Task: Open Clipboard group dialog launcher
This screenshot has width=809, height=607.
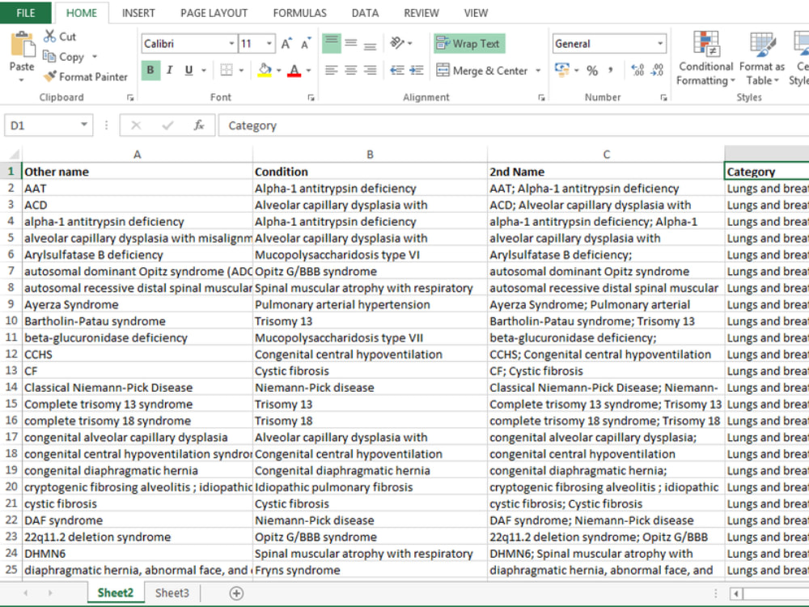Action: pos(130,98)
